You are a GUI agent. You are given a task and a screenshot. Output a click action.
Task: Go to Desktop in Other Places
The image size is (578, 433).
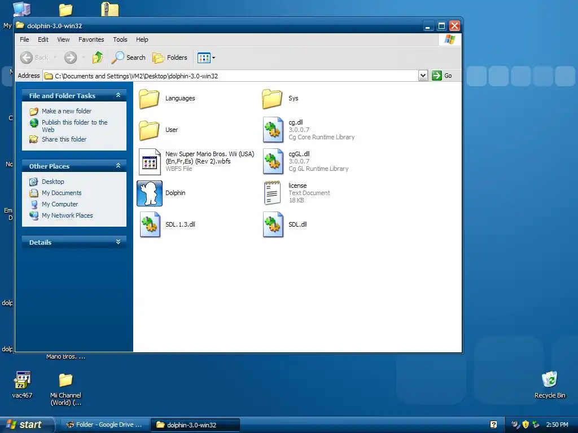pyautogui.click(x=52, y=182)
